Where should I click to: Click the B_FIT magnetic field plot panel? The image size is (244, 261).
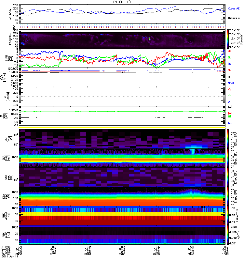pos(122,58)
